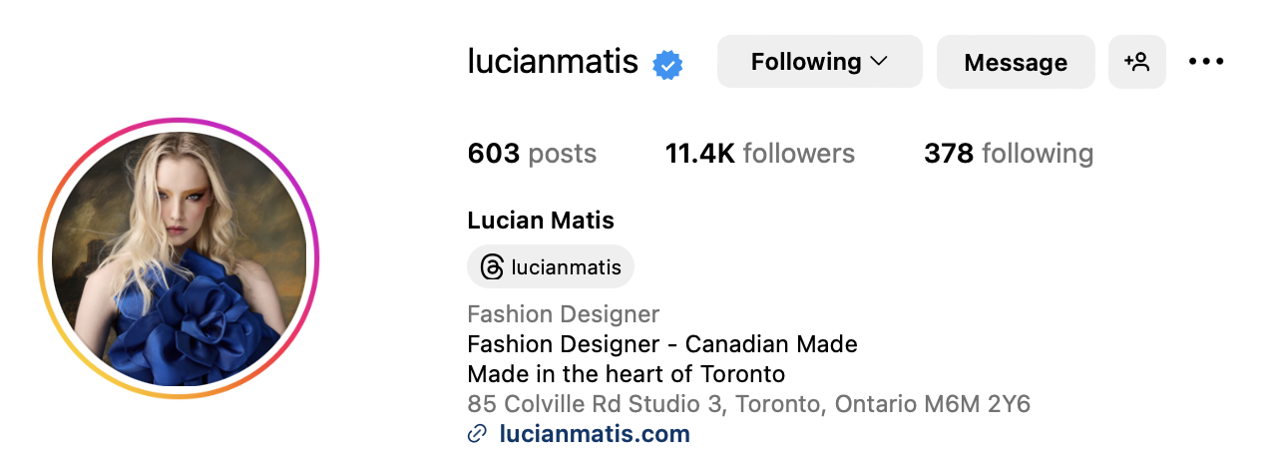
Task: Open the three-dot more options menu
Action: point(1206,62)
